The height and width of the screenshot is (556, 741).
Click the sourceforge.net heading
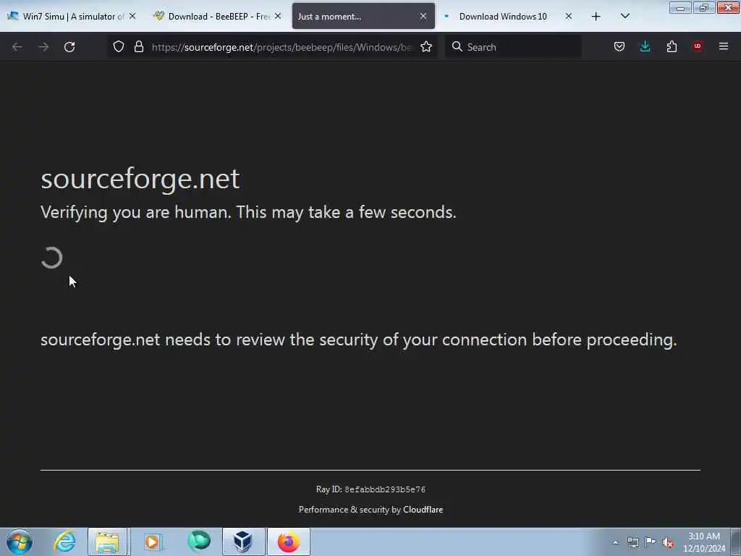[140, 179]
